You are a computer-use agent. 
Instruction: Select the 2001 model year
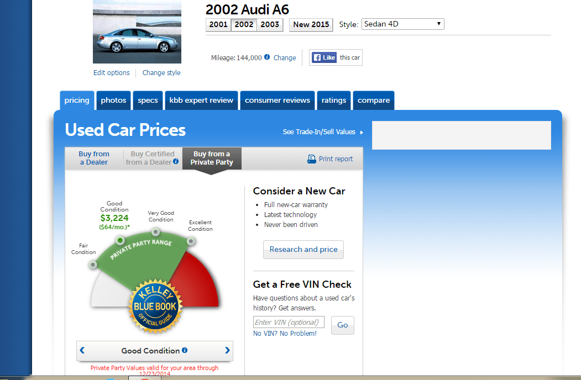218,24
